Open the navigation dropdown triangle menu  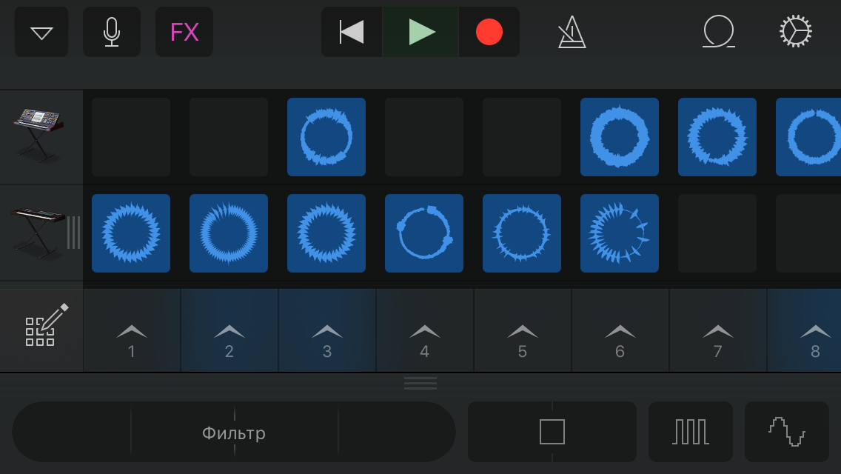coord(41,33)
